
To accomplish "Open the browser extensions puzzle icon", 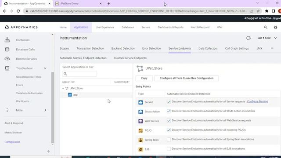I will (x=267, y=11).
